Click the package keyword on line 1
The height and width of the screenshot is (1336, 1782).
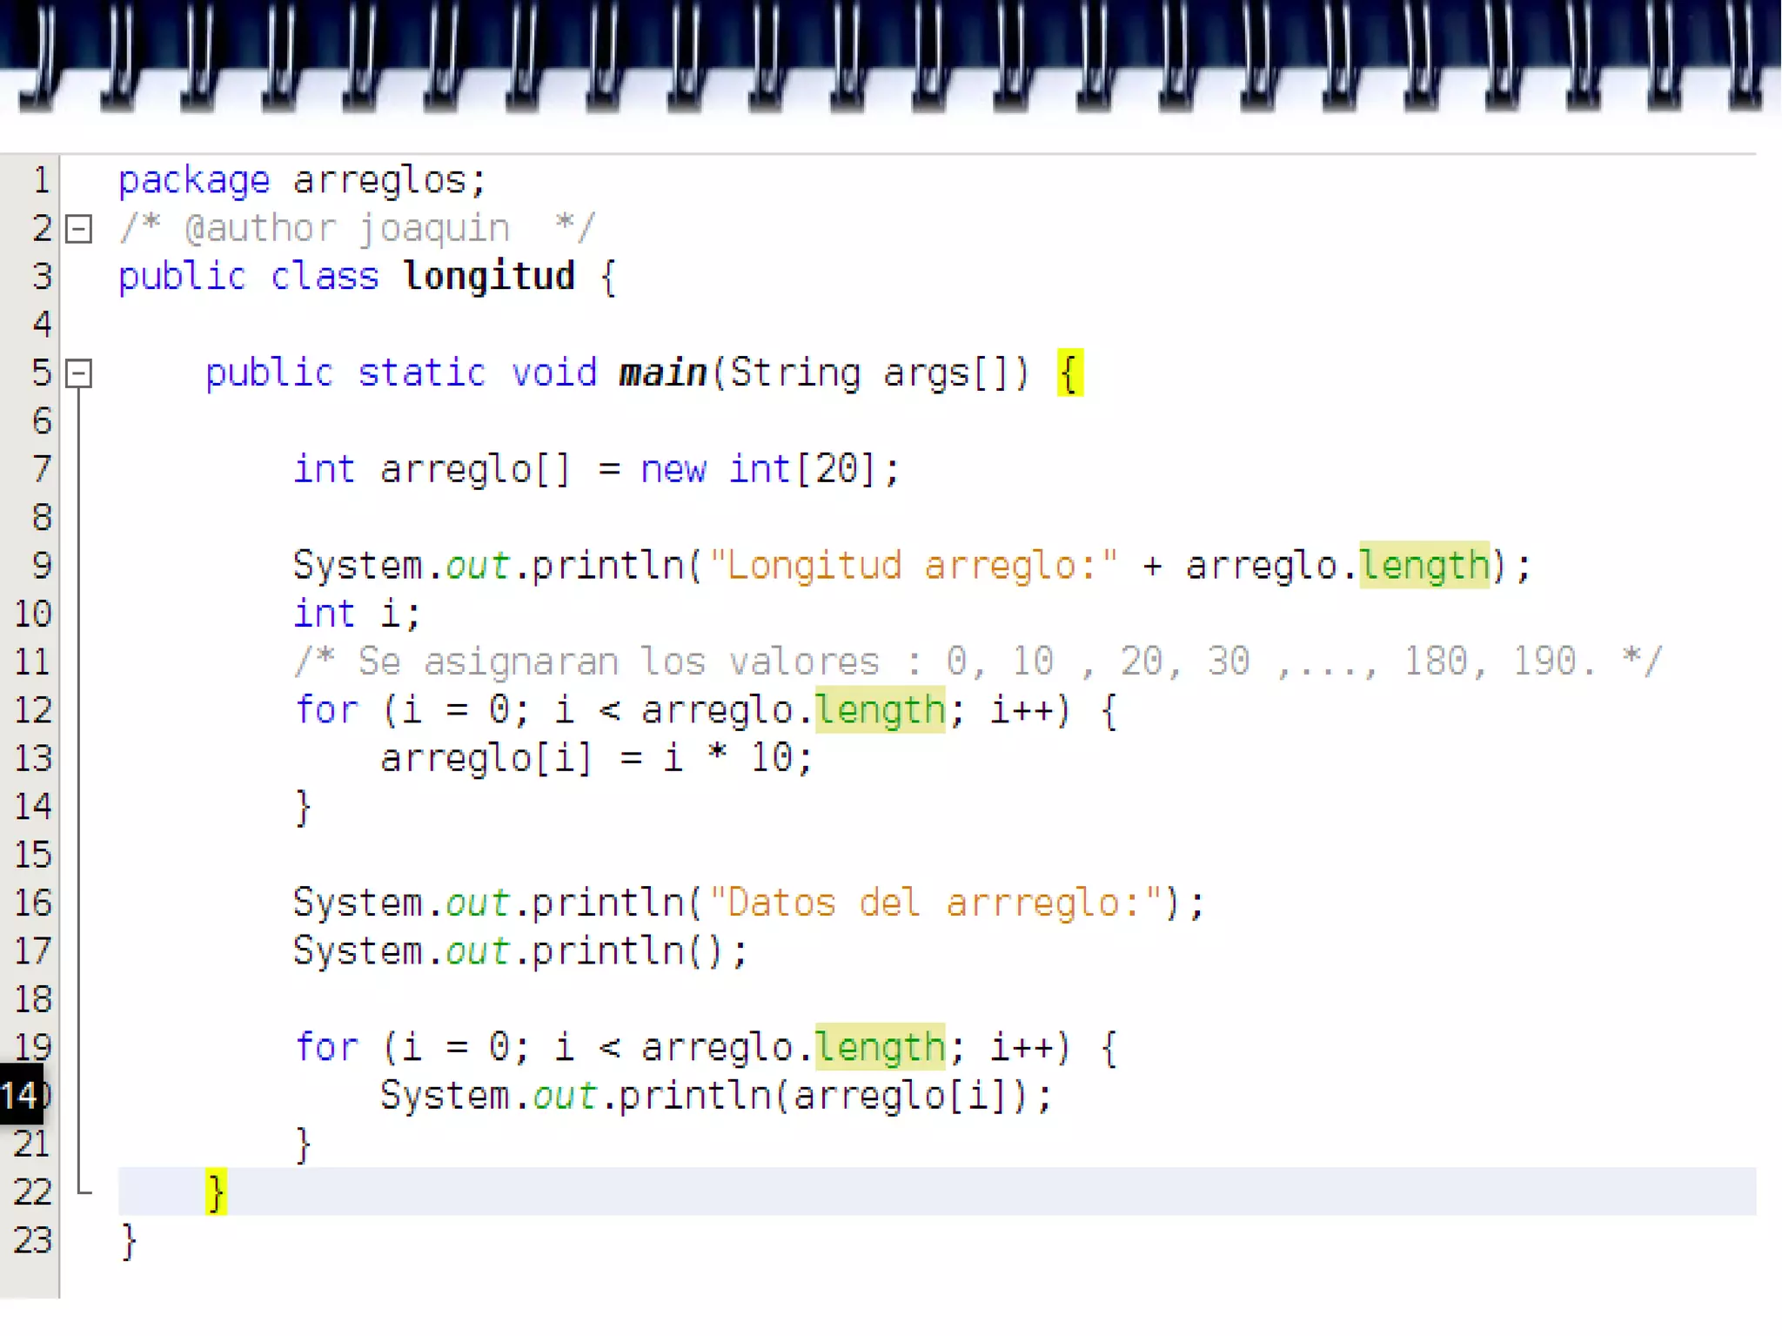click(x=194, y=181)
